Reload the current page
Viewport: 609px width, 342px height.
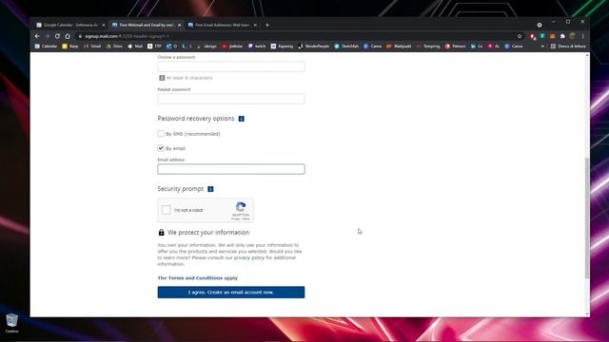[57, 36]
